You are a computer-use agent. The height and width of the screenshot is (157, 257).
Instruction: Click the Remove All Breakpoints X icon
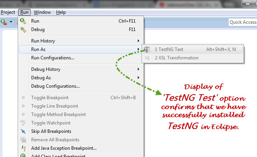pyautogui.click(x=23, y=140)
